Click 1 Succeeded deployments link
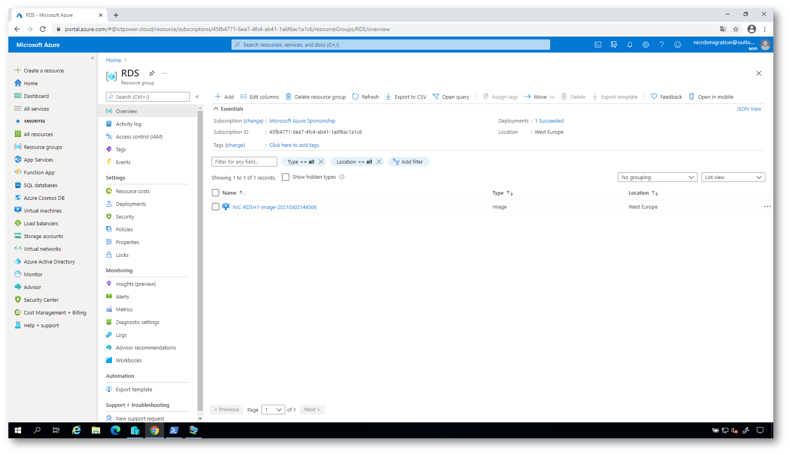 point(549,121)
